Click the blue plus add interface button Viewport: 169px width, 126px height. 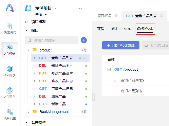click(84, 40)
